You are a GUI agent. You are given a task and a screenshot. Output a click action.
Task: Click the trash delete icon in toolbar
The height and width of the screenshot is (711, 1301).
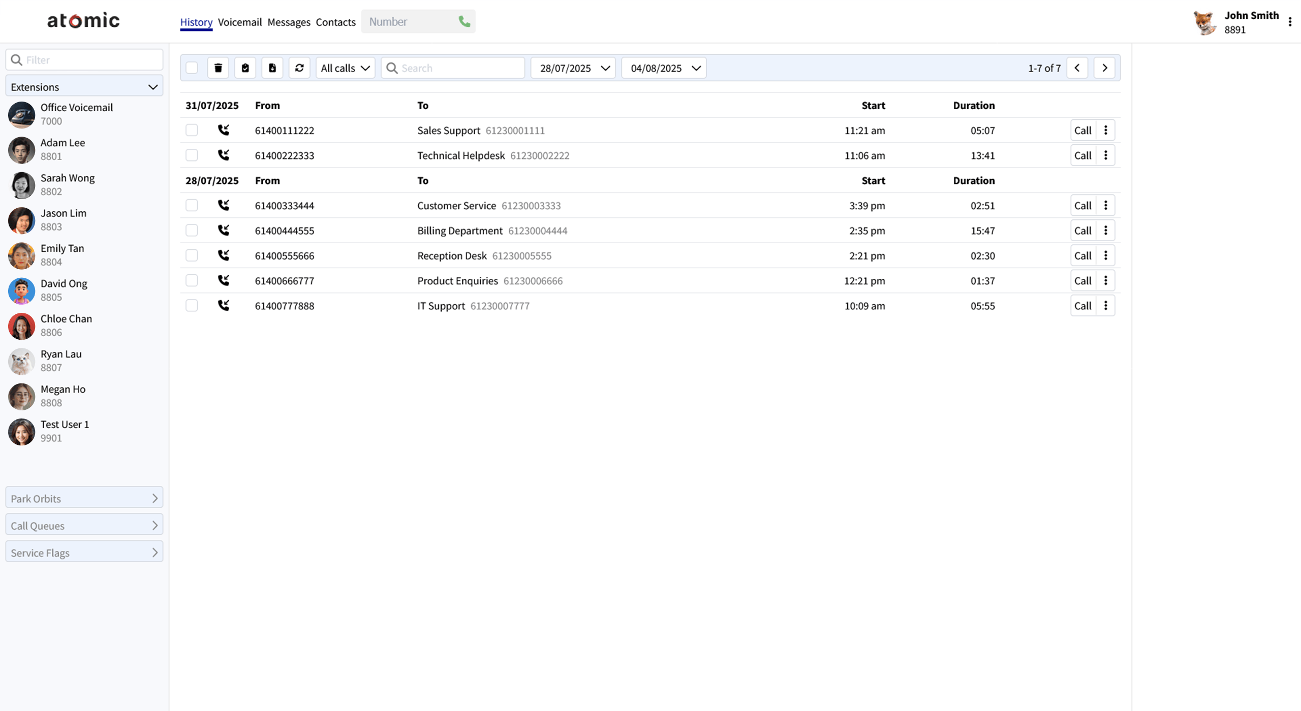218,68
